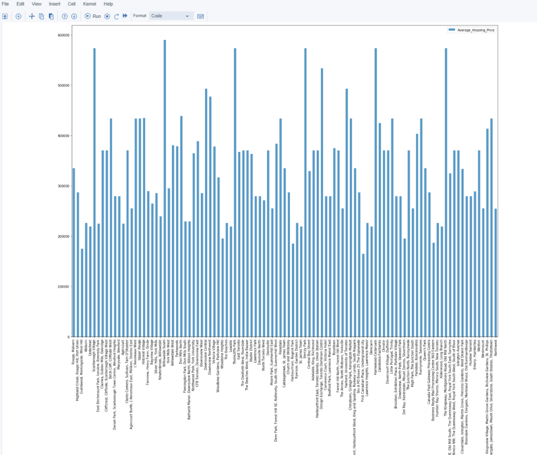Image resolution: width=537 pixels, height=455 pixels.
Task: Cut the selected cell using the scissors icon
Action: (x=31, y=16)
